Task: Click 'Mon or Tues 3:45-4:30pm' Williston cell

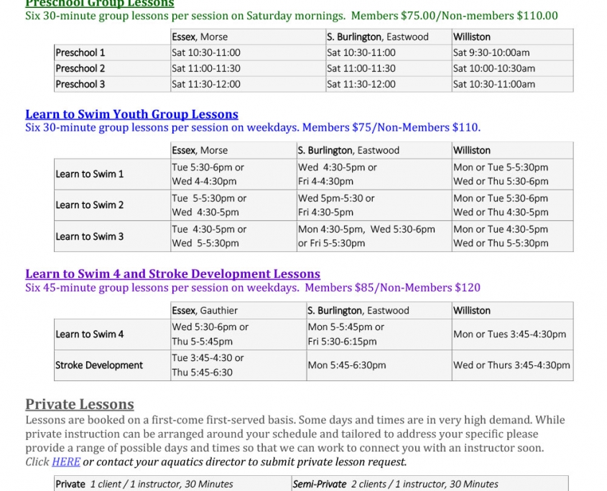Action: [512, 335]
